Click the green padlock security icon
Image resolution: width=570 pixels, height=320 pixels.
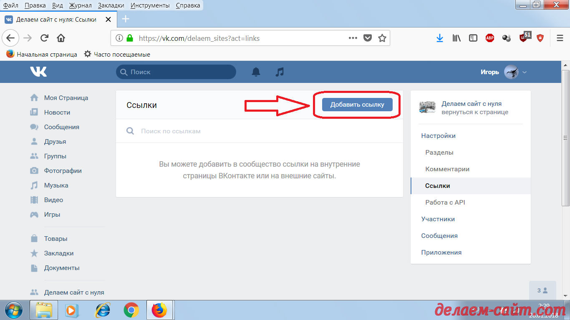tap(130, 38)
